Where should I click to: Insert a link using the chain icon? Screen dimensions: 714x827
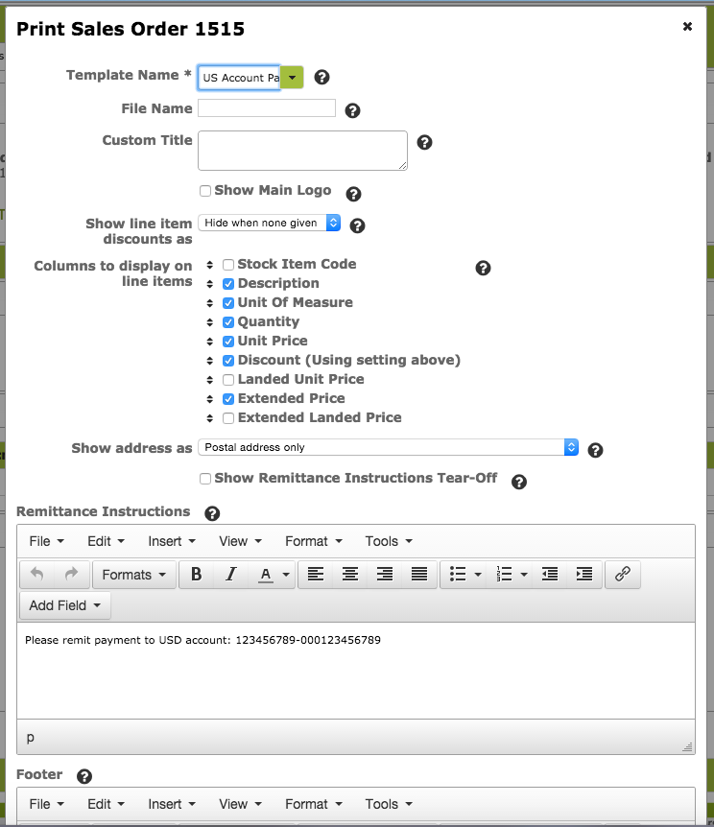[623, 574]
